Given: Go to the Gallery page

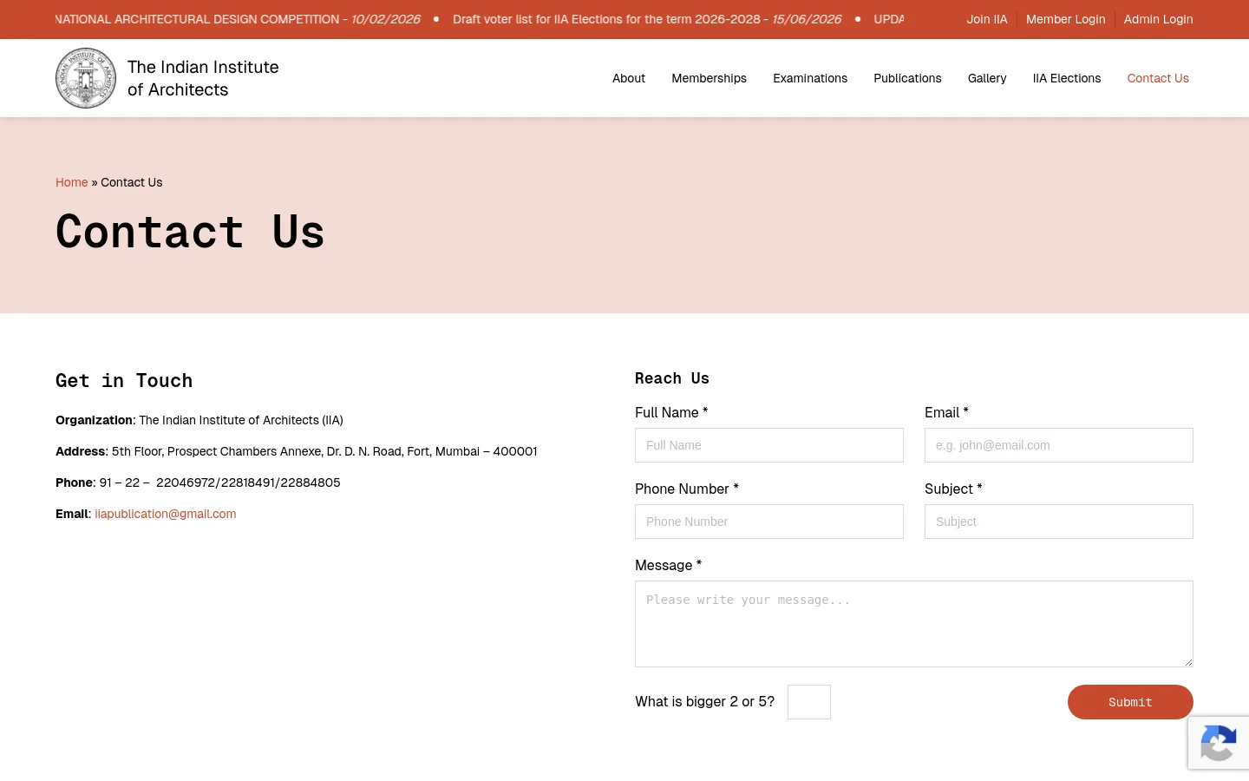Looking at the screenshot, I should (x=987, y=78).
